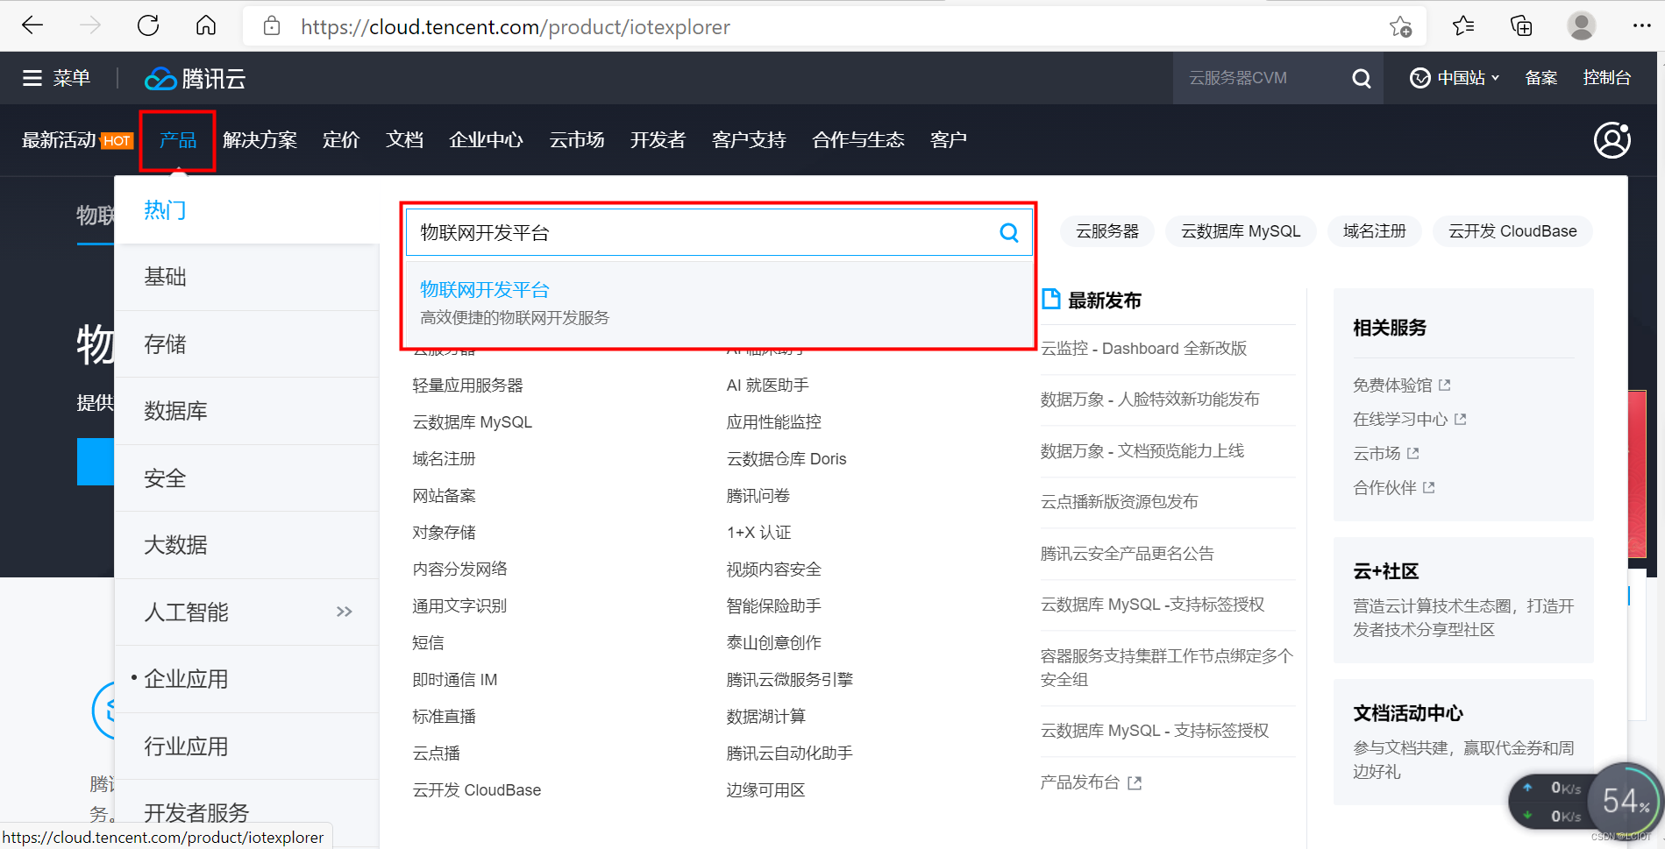Click external-link icon beside 免费体验馆
1665x849 pixels.
pos(1445,385)
